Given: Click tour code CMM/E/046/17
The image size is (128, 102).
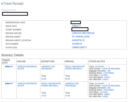Looking at the screenshot, I should pos(79,47).
